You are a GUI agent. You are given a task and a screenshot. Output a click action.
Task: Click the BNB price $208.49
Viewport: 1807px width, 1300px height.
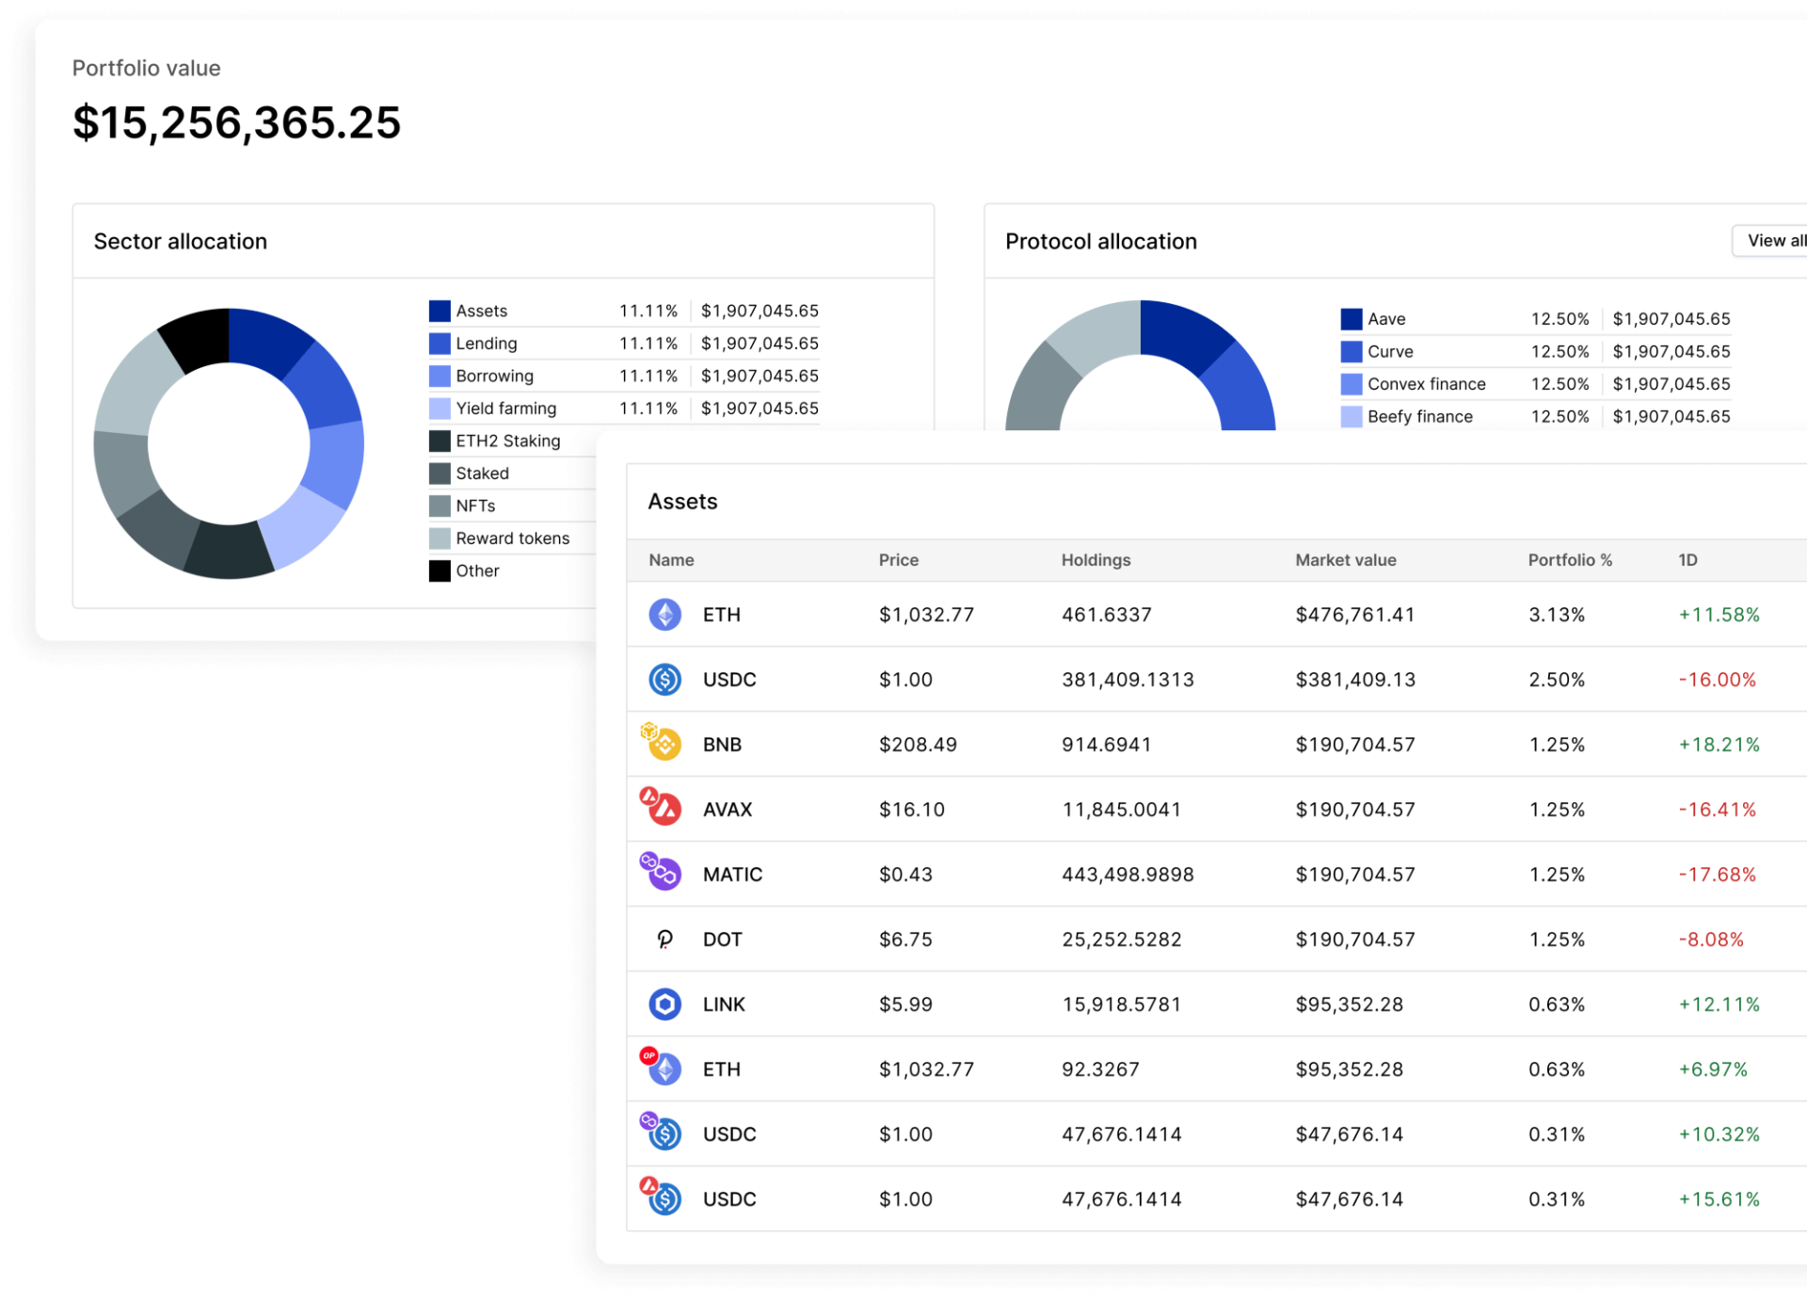coord(918,745)
